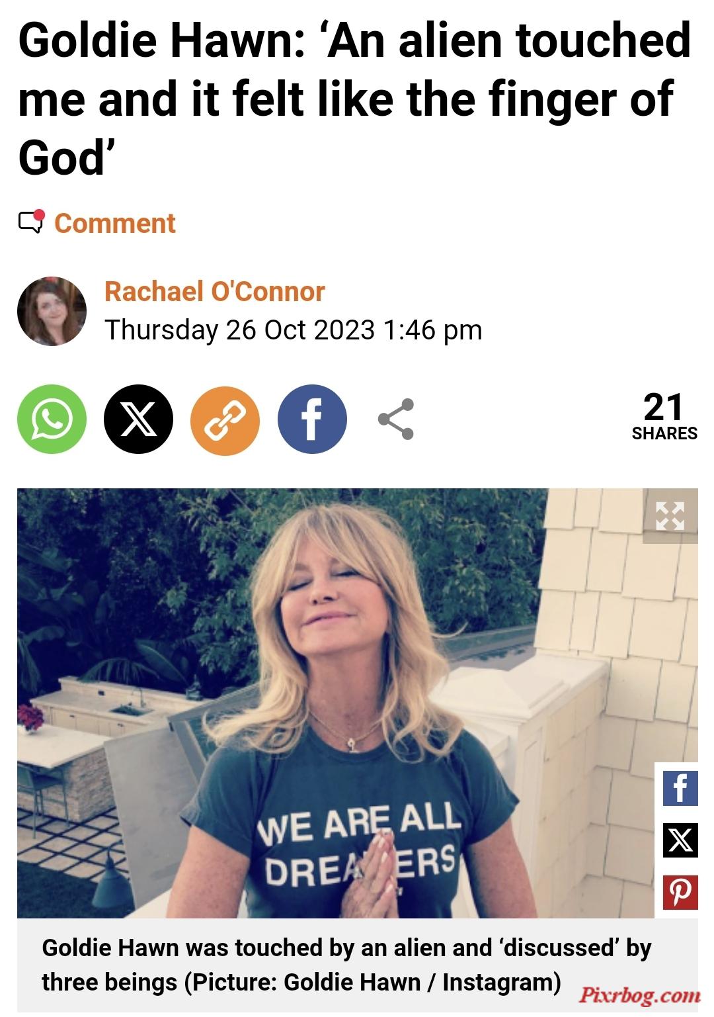Open the Goldie Hawn main photo
The height and width of the screenshot is (1017, 714).
(357, 703)
